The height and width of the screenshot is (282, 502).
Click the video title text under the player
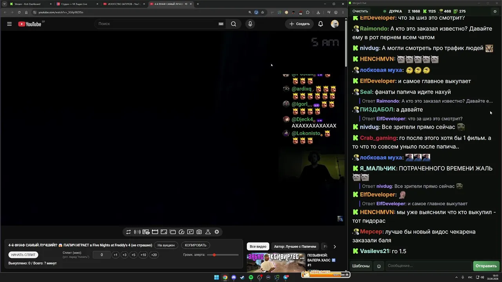(80, 245)
